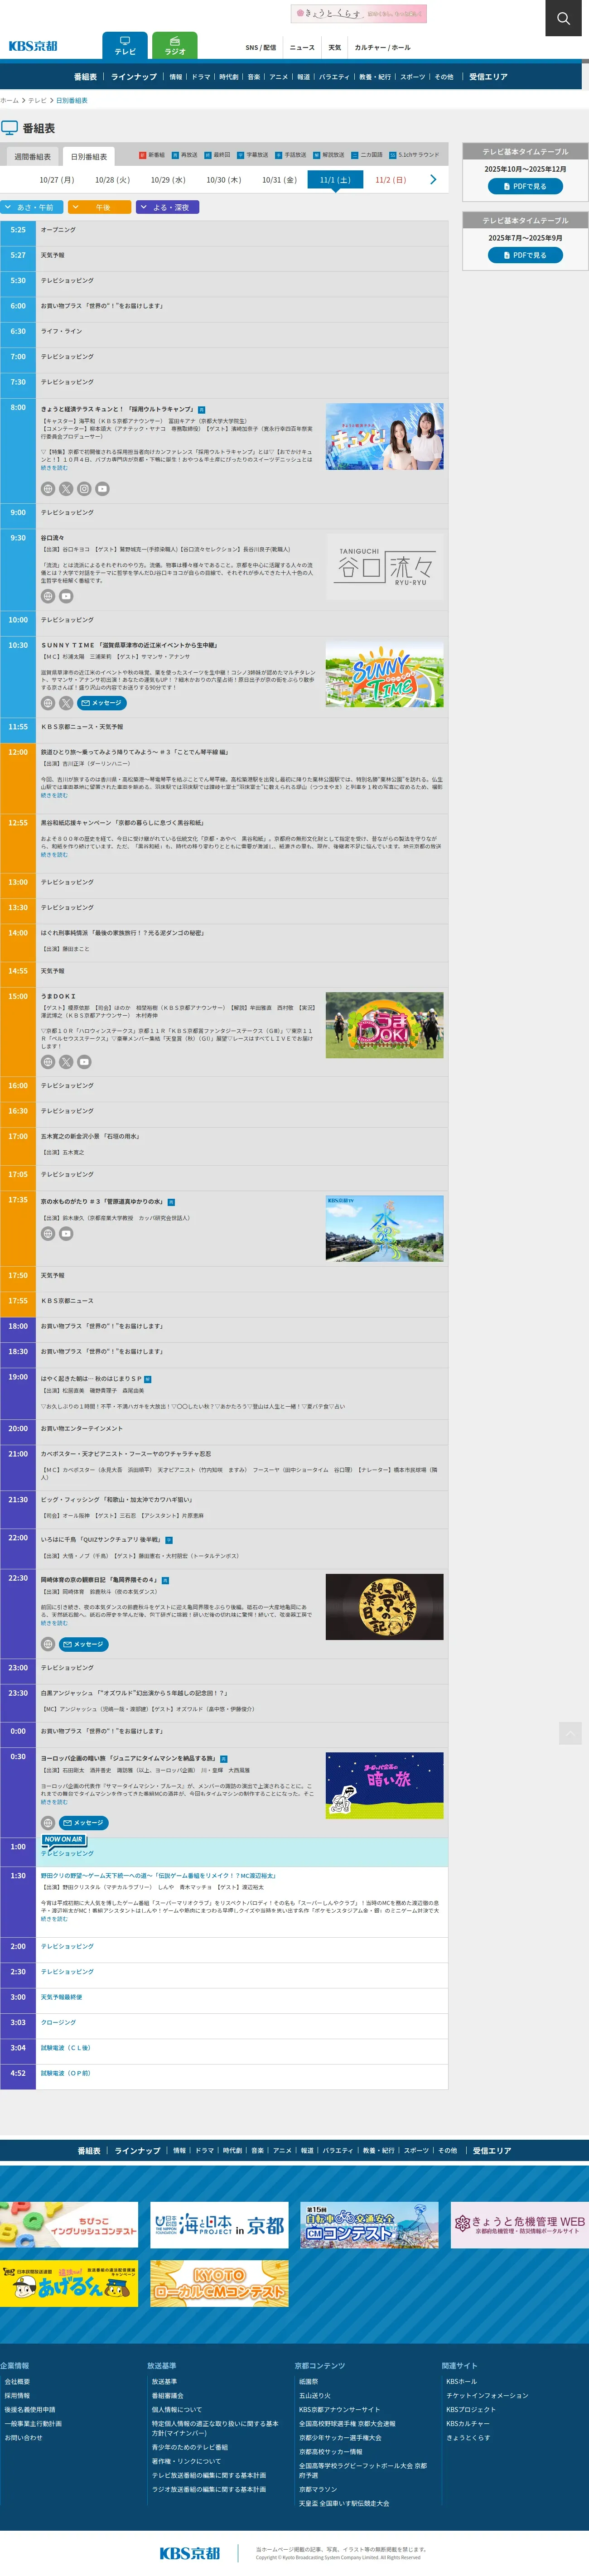Jump to あさ・午前 section

(x=33, y=207)
